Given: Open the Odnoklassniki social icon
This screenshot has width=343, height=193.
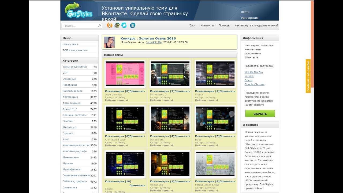Looking at the screenshot, I should (109, 25).
